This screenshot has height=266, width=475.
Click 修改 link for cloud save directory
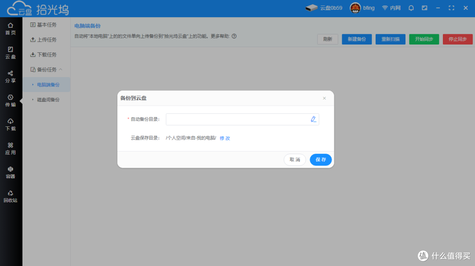[x=225, y=138]
